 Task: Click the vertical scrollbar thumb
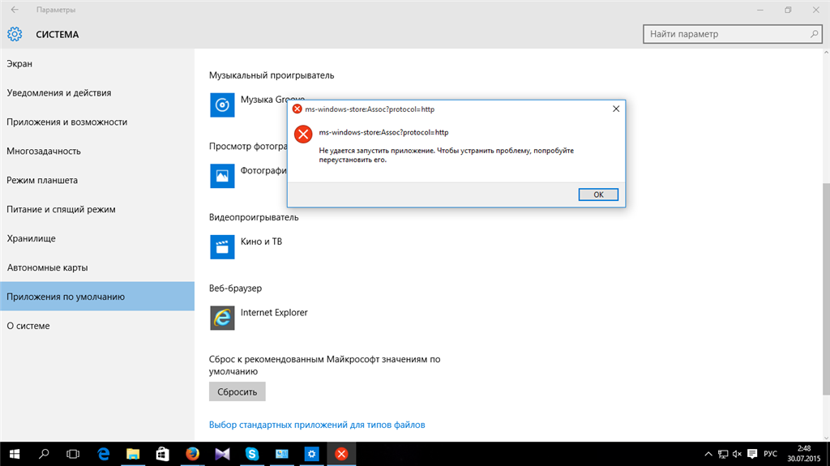point(826,289)
